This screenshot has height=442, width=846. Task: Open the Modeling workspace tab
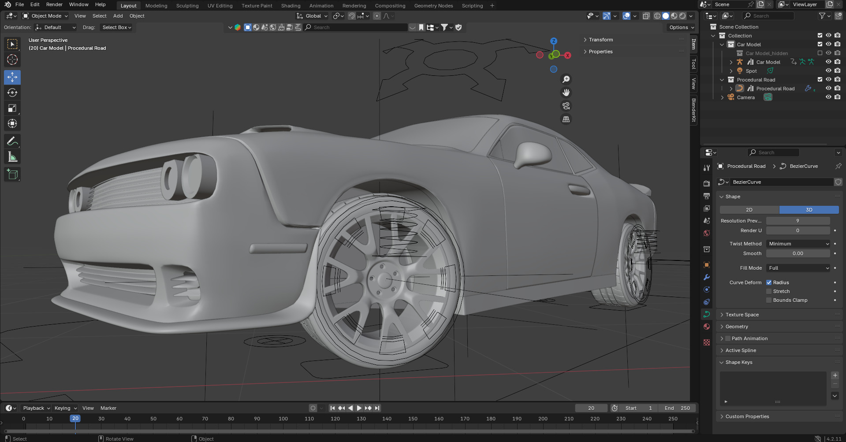(x=156, y=6)
